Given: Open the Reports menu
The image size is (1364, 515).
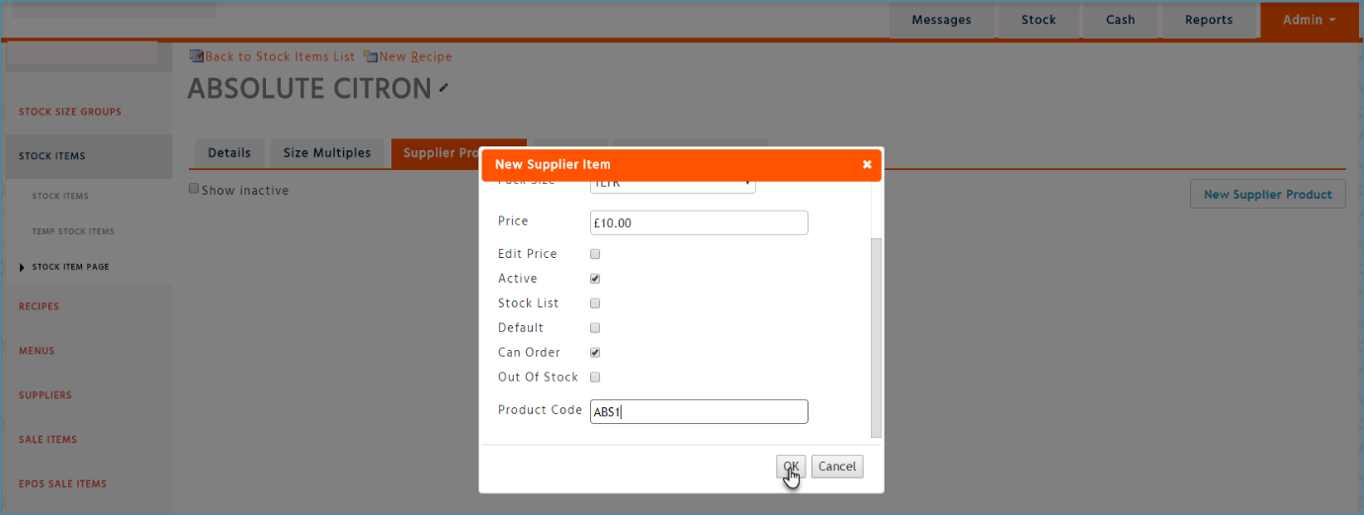Looking at the screenshot, I should 1209,20.
